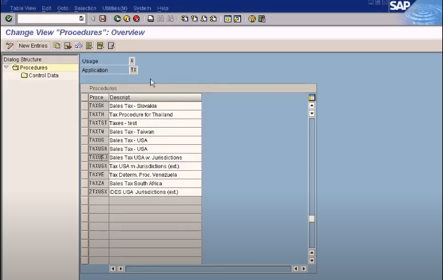Select row marker for TAXTST
Viewport: 443px width, 280px height.
click(x=85, y=123)
